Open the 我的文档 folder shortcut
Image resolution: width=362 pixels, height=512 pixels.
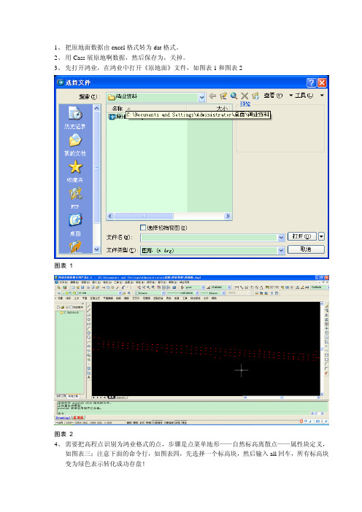[75, 145]
